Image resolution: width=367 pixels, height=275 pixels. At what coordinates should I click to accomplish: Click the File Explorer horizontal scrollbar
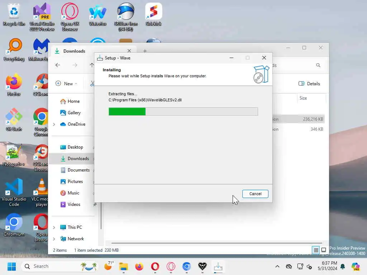click(216, 243)
